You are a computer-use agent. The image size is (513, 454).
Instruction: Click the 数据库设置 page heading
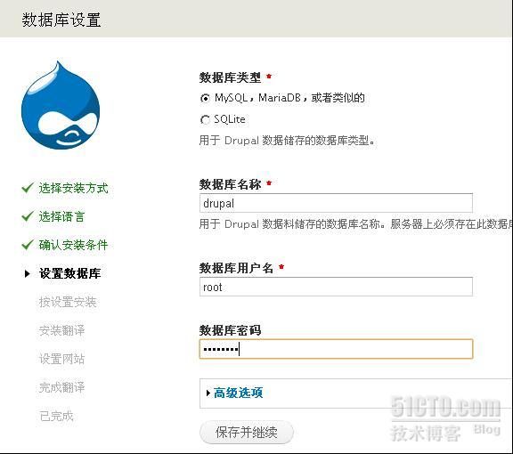point(61,20)
